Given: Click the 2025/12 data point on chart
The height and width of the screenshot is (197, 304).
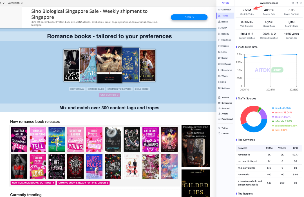Looking at the screenshot, I should (x=297, y=55).
